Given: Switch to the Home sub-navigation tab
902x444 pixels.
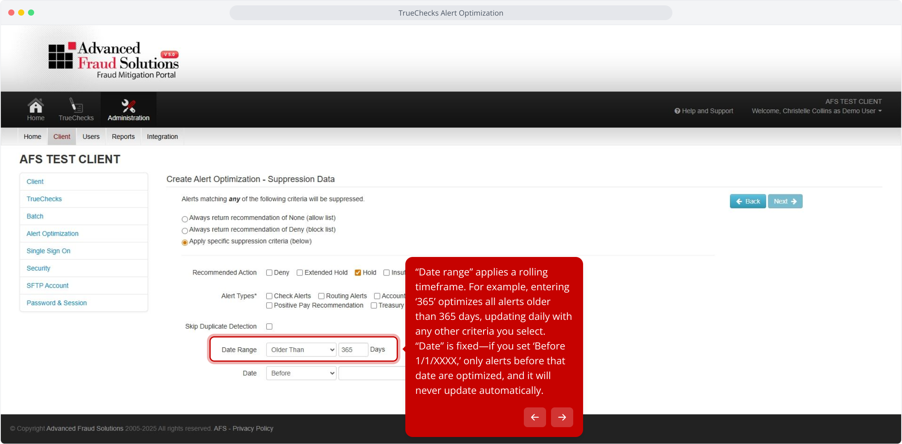Looking at the screenshot, I should (33, 136).
